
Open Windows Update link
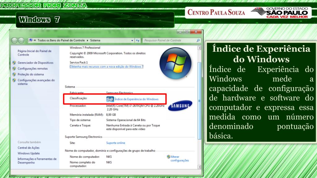click(28, 153)
